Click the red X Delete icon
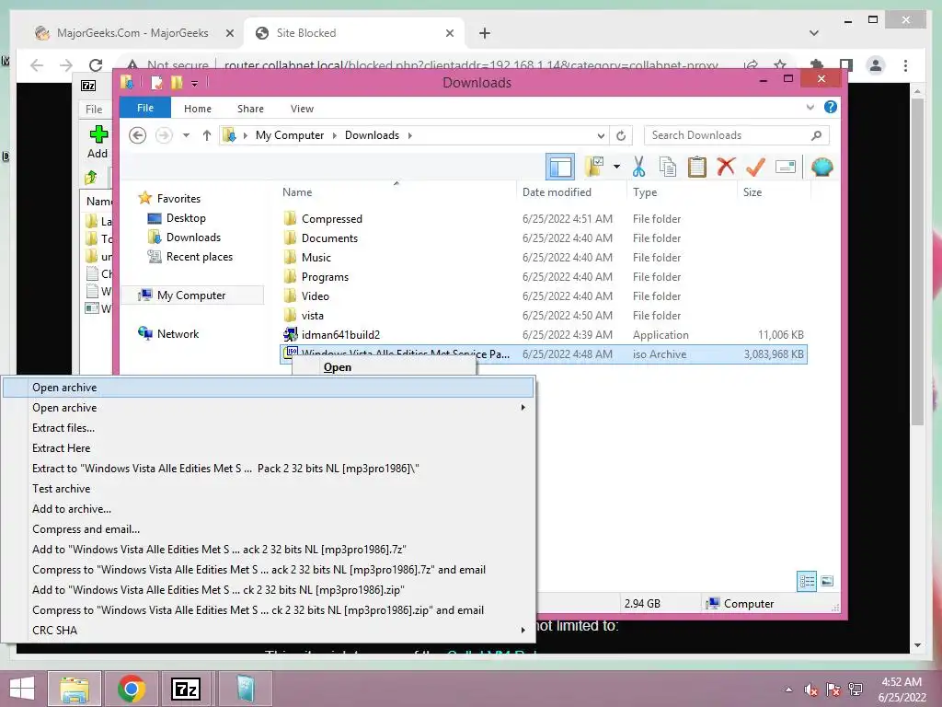942x707 pixels. tap(726, 166)
